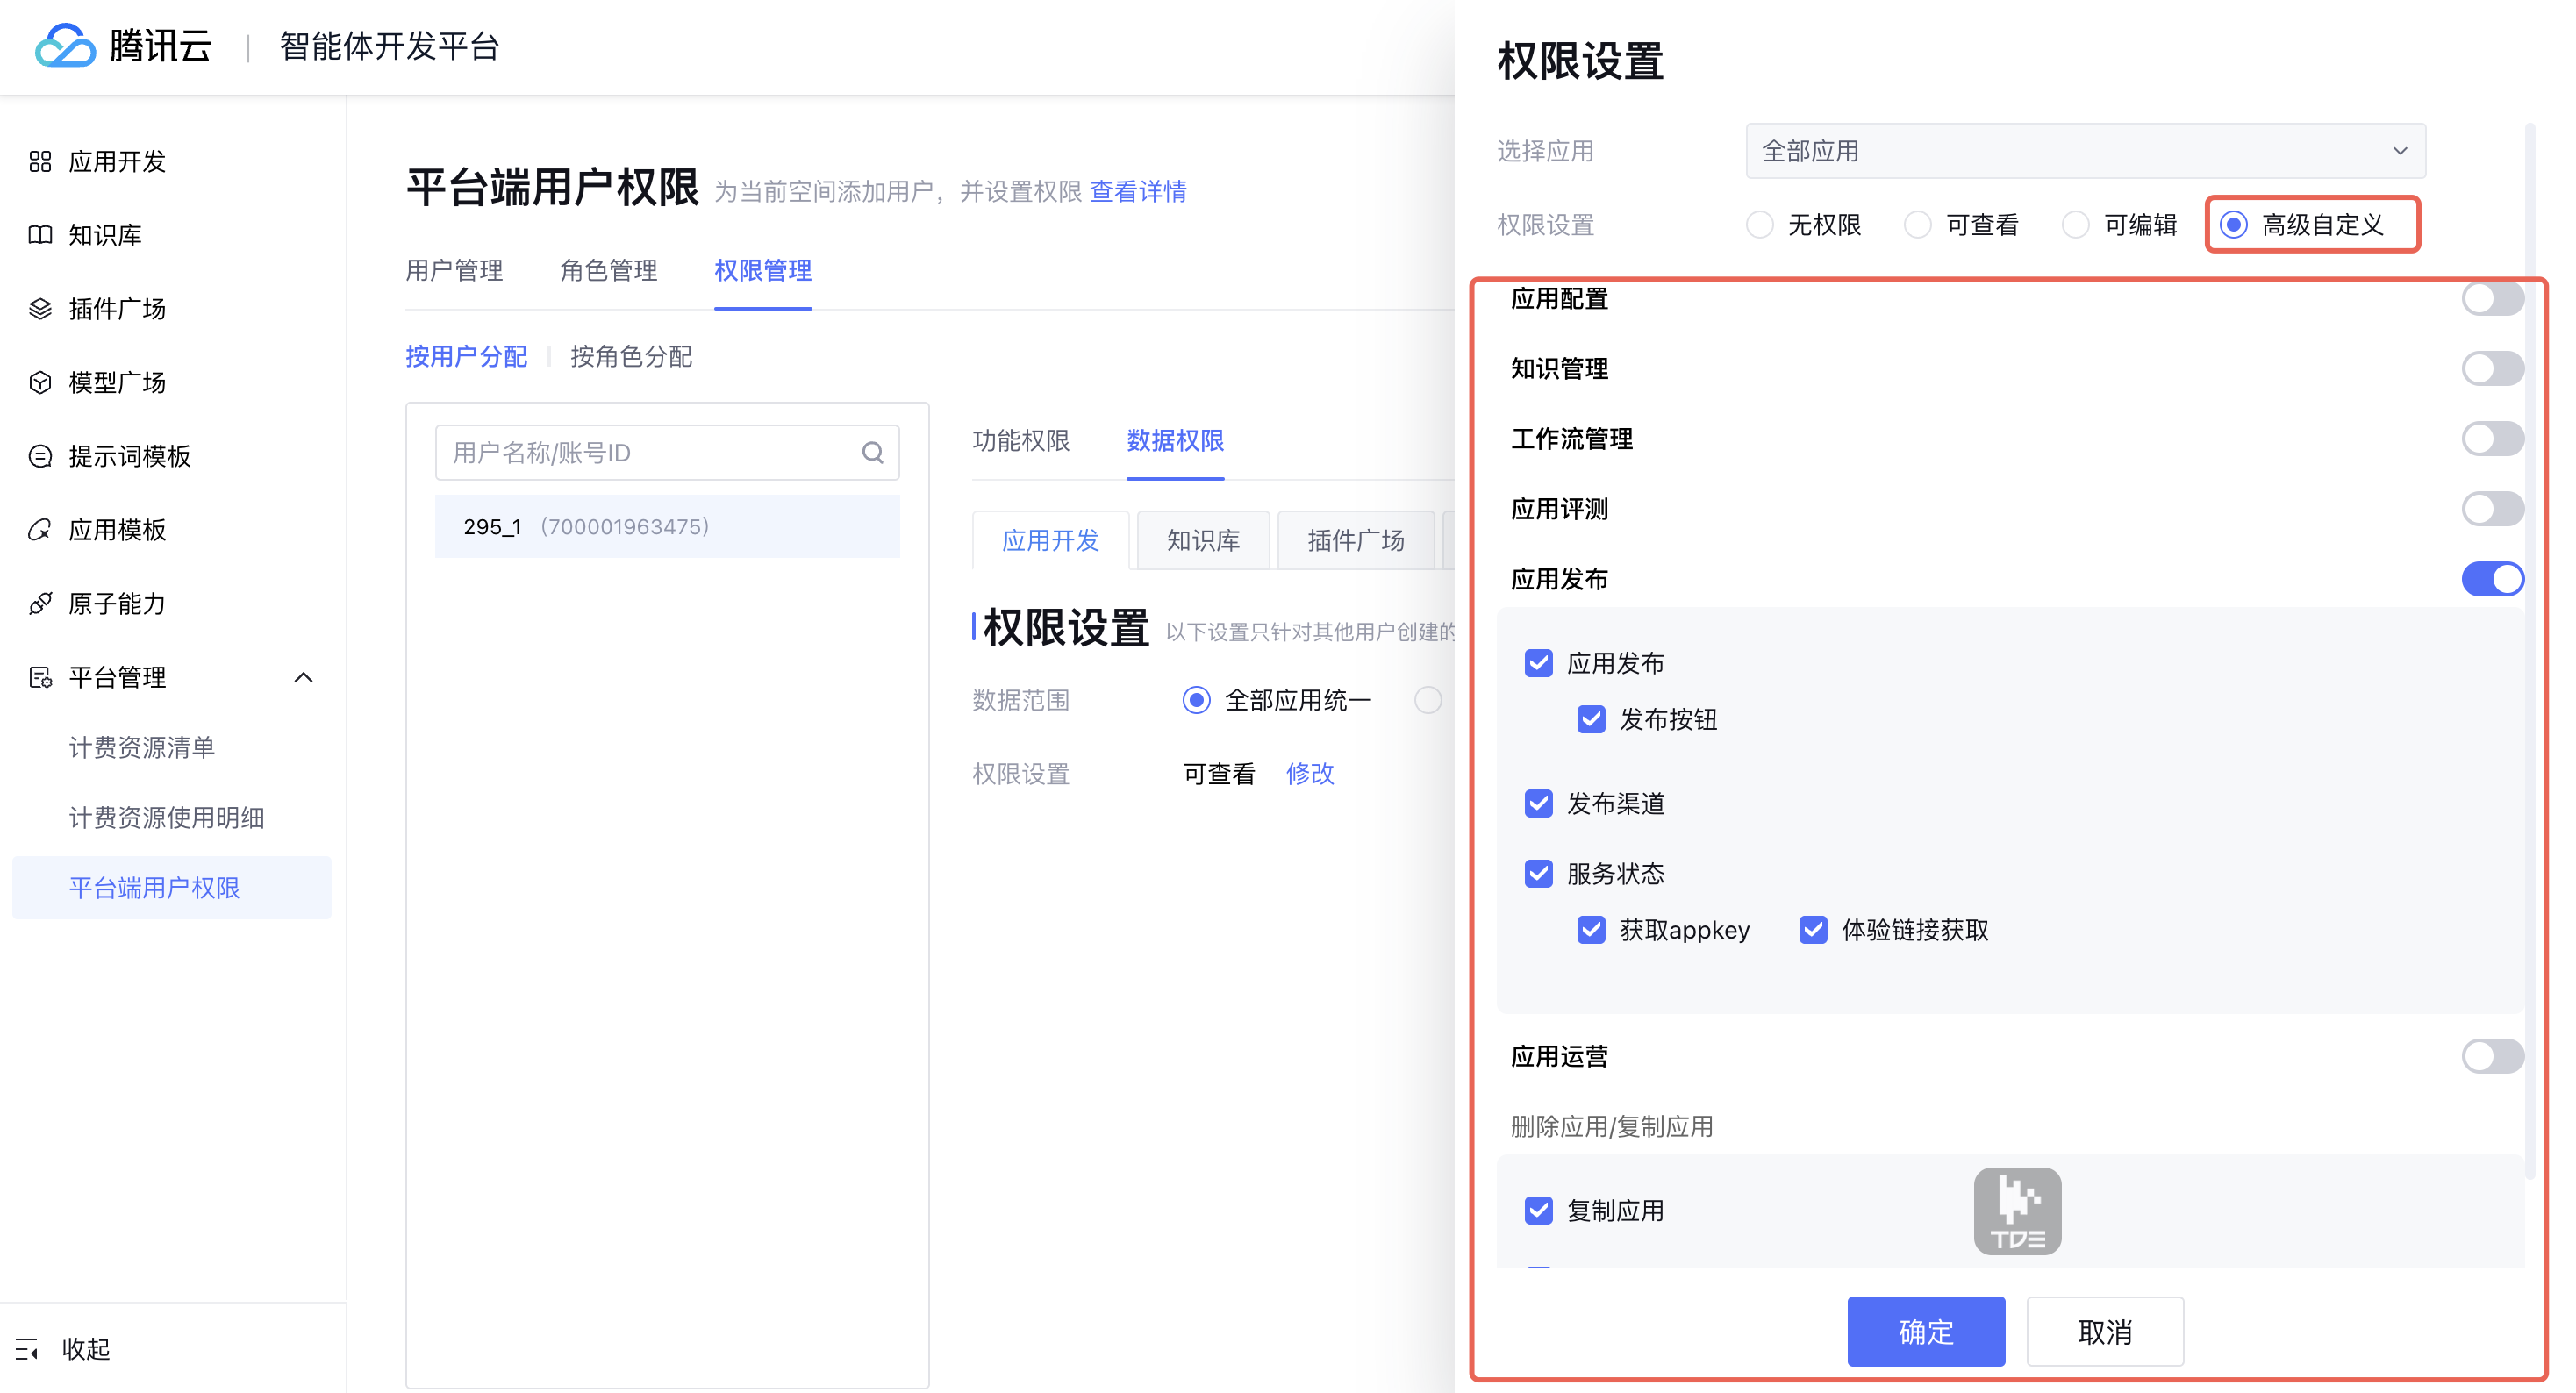Select the 应用开发 sidebar icon

pos(40,161)
